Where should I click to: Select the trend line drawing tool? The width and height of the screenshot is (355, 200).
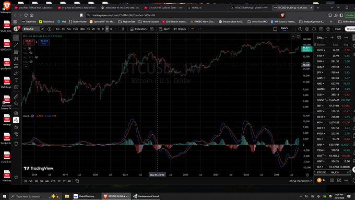(16, 45)
